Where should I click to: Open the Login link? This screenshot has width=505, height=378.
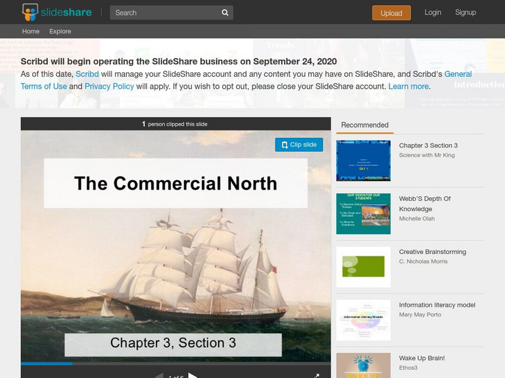pyautogui.click(x=432, y=13)
